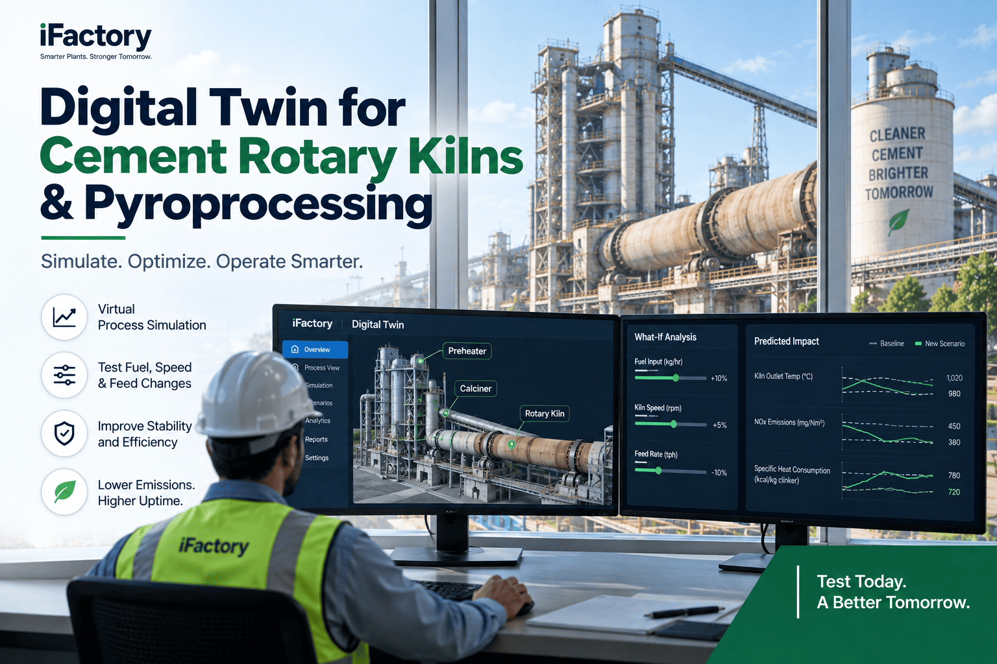Click the Kiln Outlet Temp trend chart

coord(887,385)
